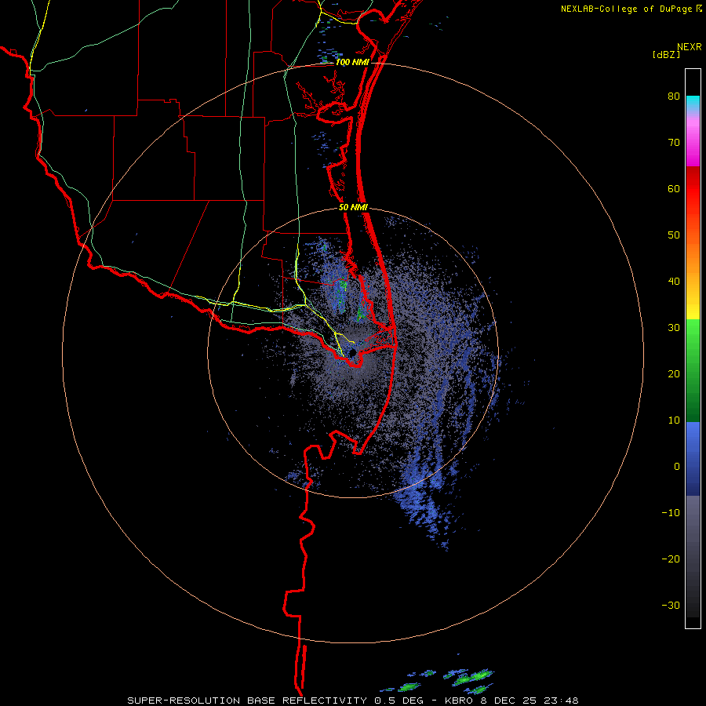This screenshot has width=706, height=706.
Task: Click the 70 value on the dBZ scale
Action: [674, 143]
